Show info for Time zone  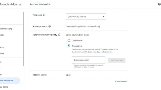pyautogui.click(x=44, y=15)
